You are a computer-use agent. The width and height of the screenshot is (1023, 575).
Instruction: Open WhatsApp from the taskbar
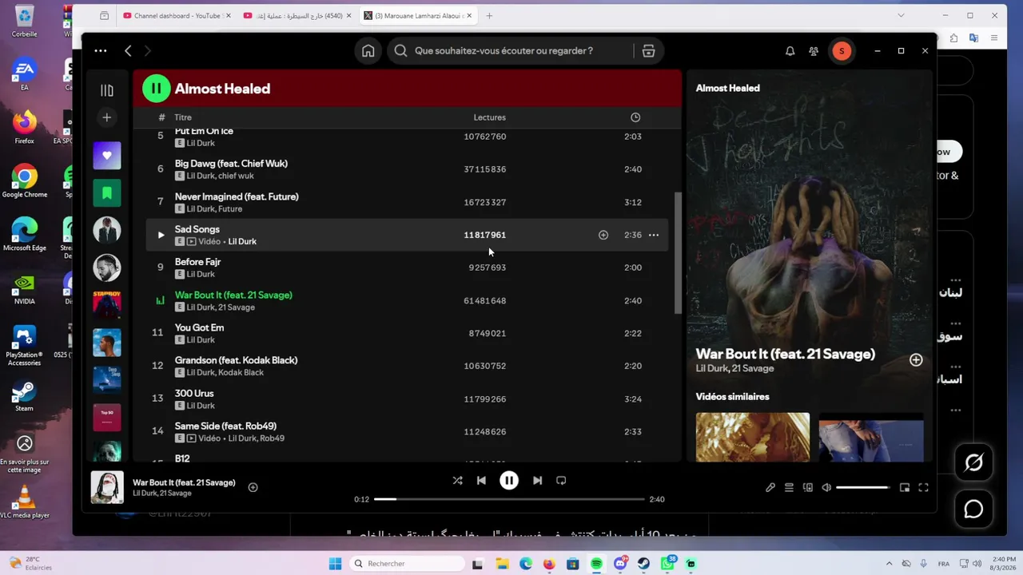pyautogui.click(x=668, y=564)
